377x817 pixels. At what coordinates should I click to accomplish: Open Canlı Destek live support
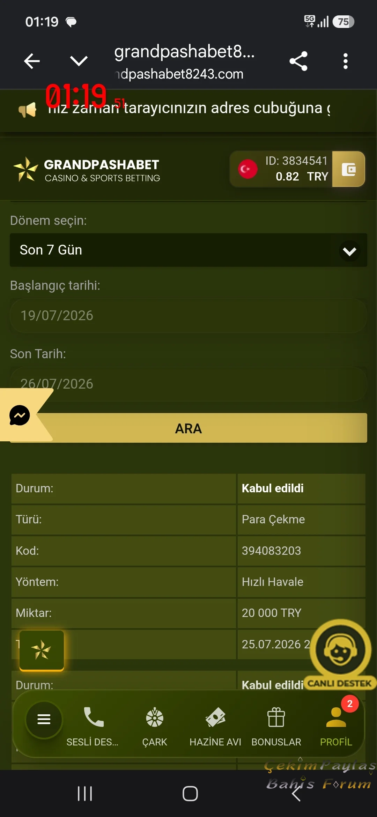pos(340,655)
